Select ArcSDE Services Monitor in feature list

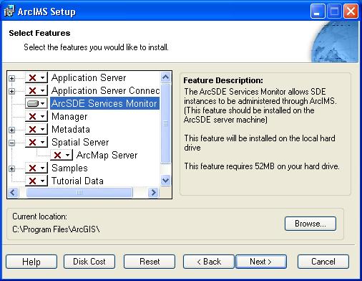(104, 103)
